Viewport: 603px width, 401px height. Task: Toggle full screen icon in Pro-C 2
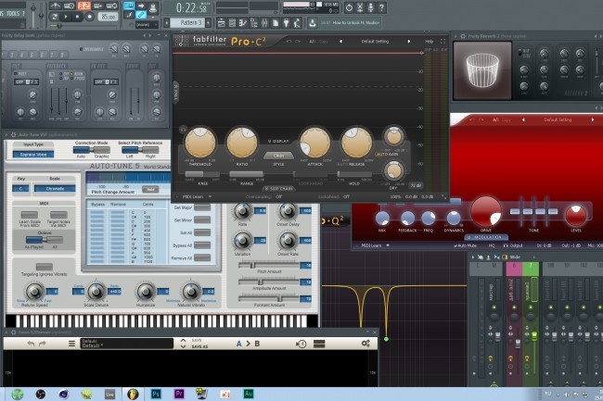[x=443, y=42]
